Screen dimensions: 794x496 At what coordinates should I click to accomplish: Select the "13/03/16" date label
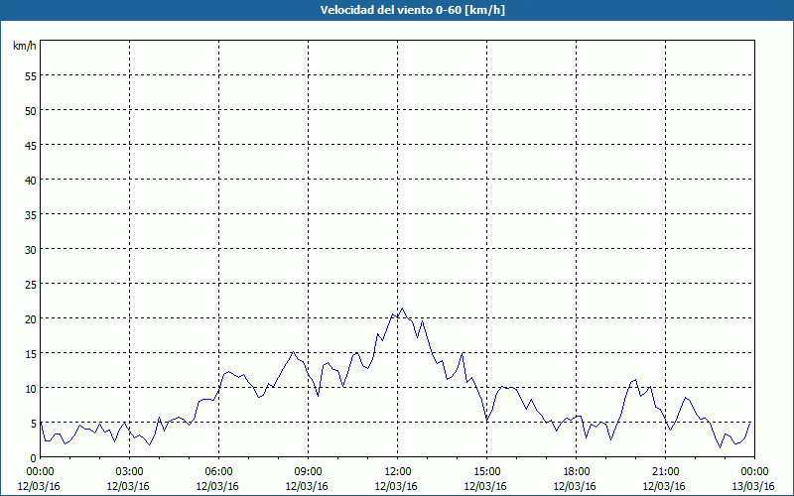pyautogui.click(x=753, y=486)
